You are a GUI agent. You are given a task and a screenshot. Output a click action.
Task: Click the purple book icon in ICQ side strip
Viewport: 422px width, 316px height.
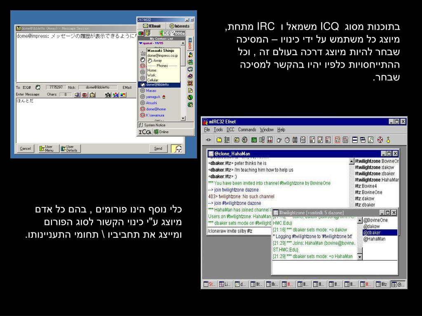(190, 76)
